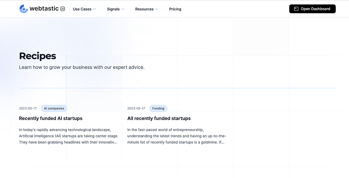The height and width of the screenshot is (178, 349).
Task: Open the Resources menu label
Action: click(144, 9)
